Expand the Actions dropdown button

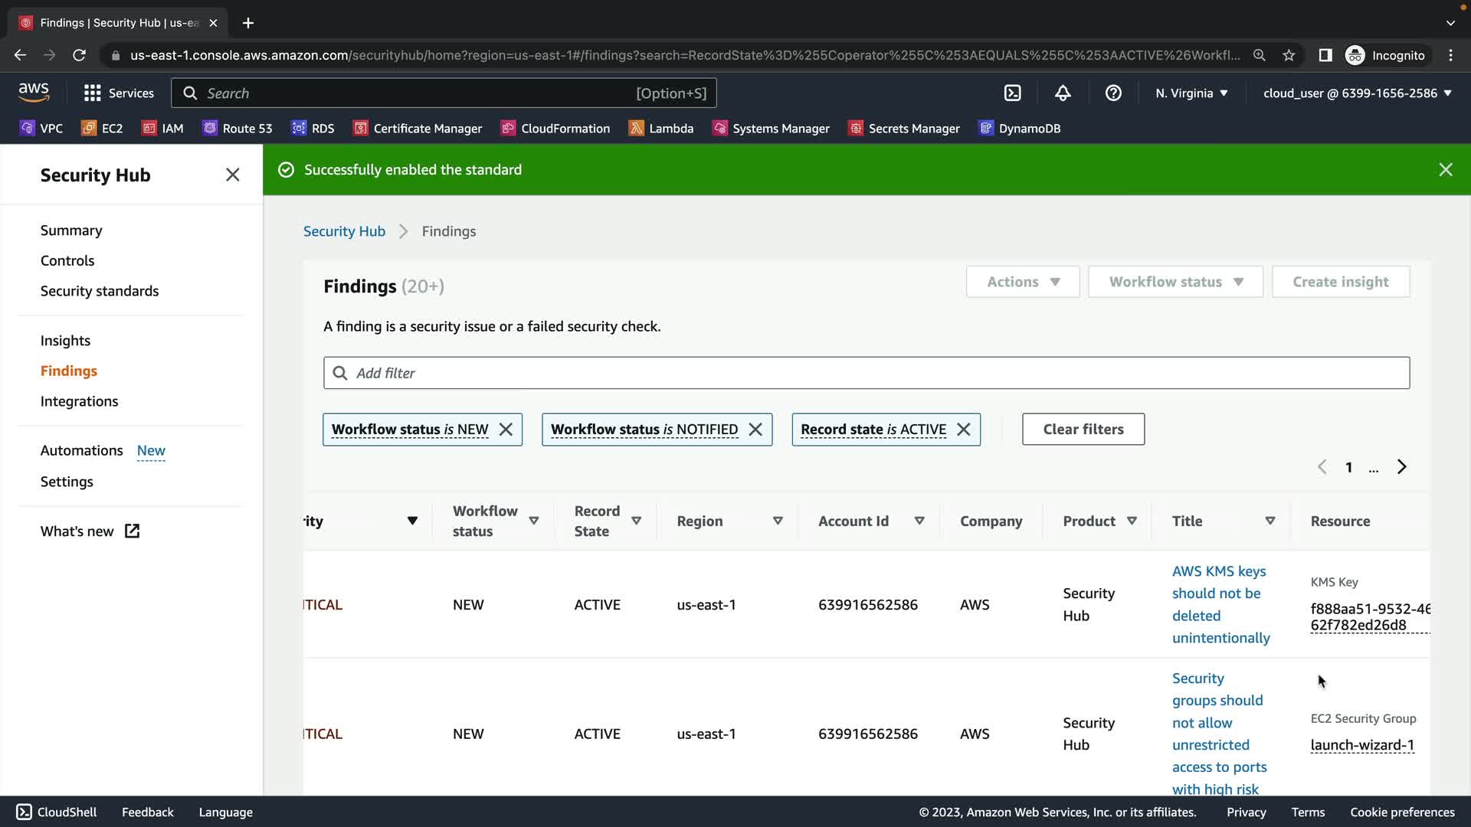pyautogui.click(x=1023, y=282)
